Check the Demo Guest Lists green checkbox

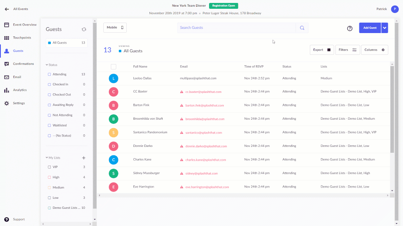click(50, 208)
